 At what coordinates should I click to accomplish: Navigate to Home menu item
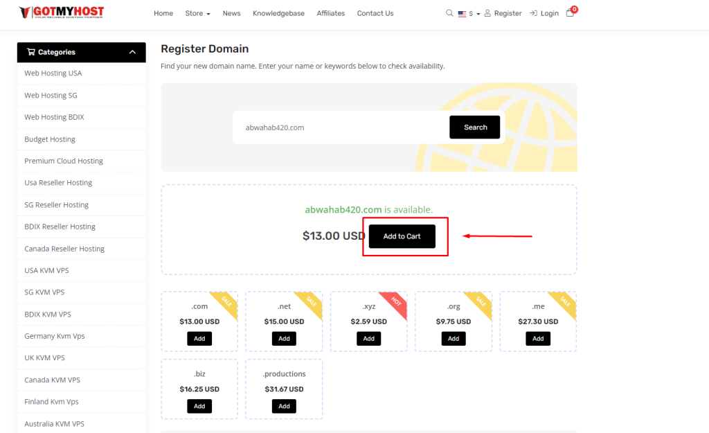click(x=163, y=13)
